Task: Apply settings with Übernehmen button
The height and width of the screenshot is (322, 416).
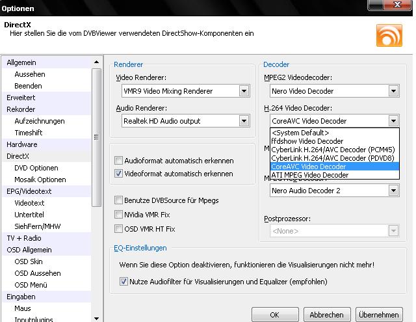Action: 378,315
